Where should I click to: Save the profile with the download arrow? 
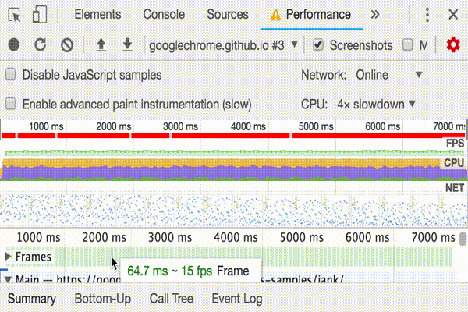point(127,44)
